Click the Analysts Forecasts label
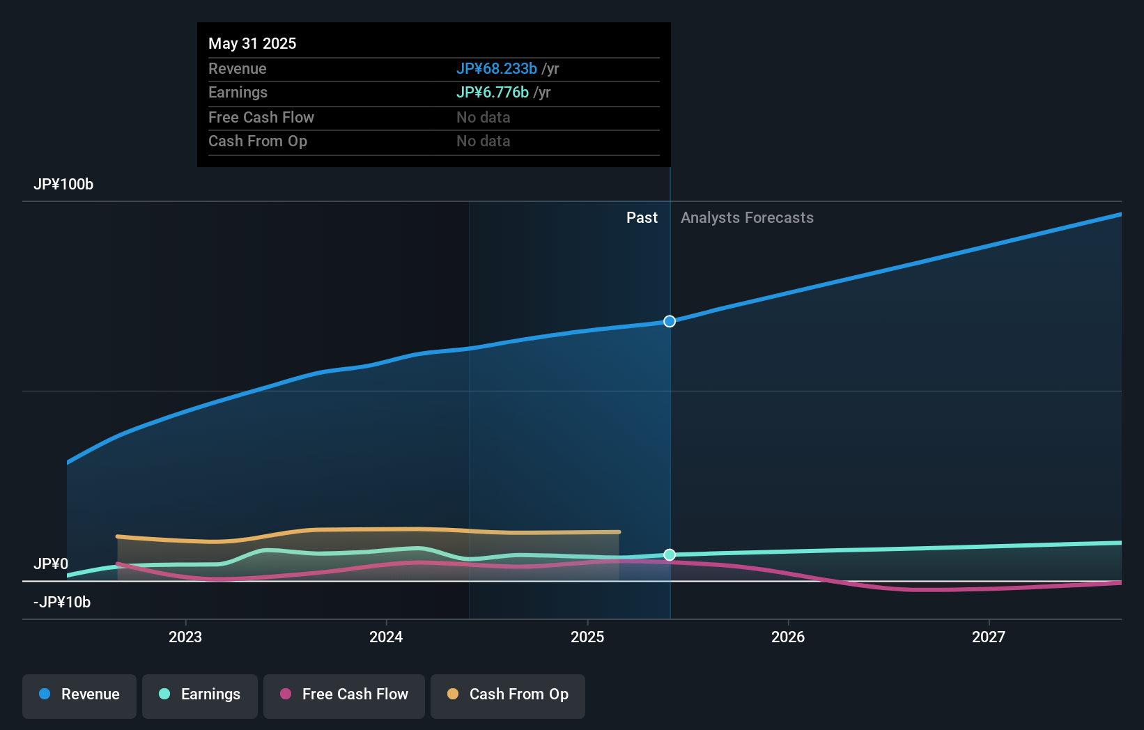Image resolution: width=1144 pixels, height=730 pixels. [x=747, y=217]
